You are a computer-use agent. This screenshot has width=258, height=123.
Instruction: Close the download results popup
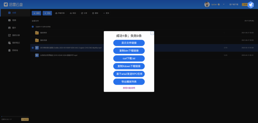click(x=152, y=33)
